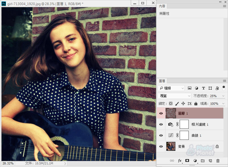Select the 圖層 panel tab
The width and height of the screenshot is (228, 167).
point(162,81)
